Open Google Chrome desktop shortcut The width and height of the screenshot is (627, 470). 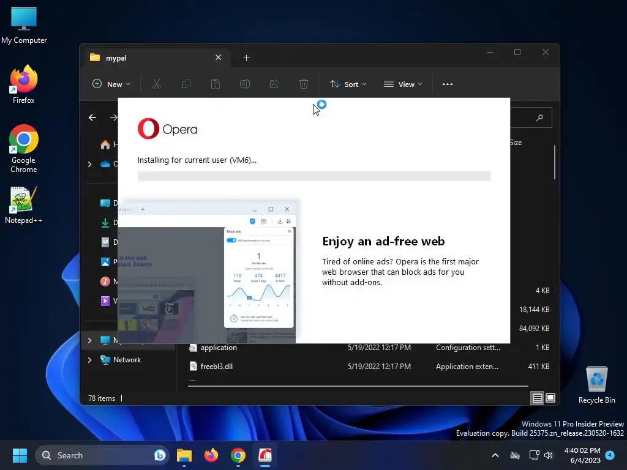tap(24, 149)
